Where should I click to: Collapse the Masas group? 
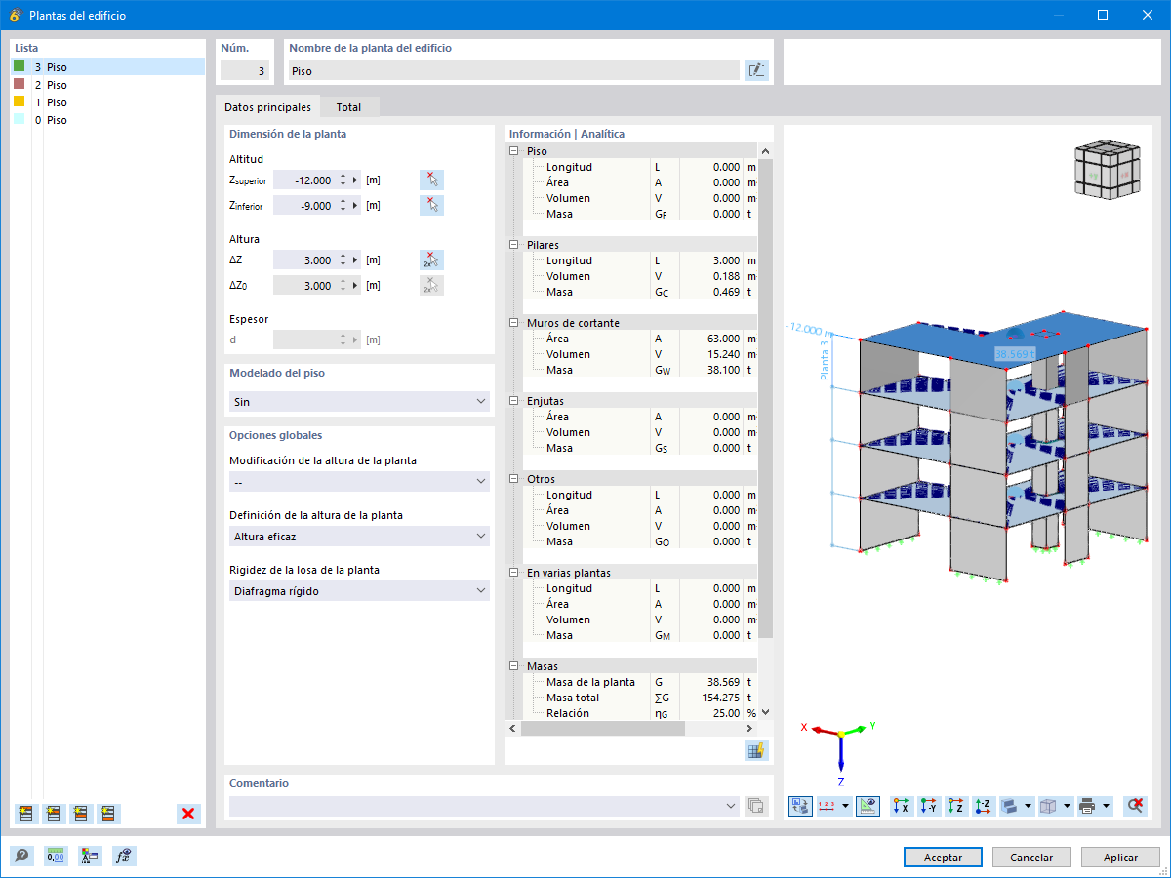pos(514,666)
